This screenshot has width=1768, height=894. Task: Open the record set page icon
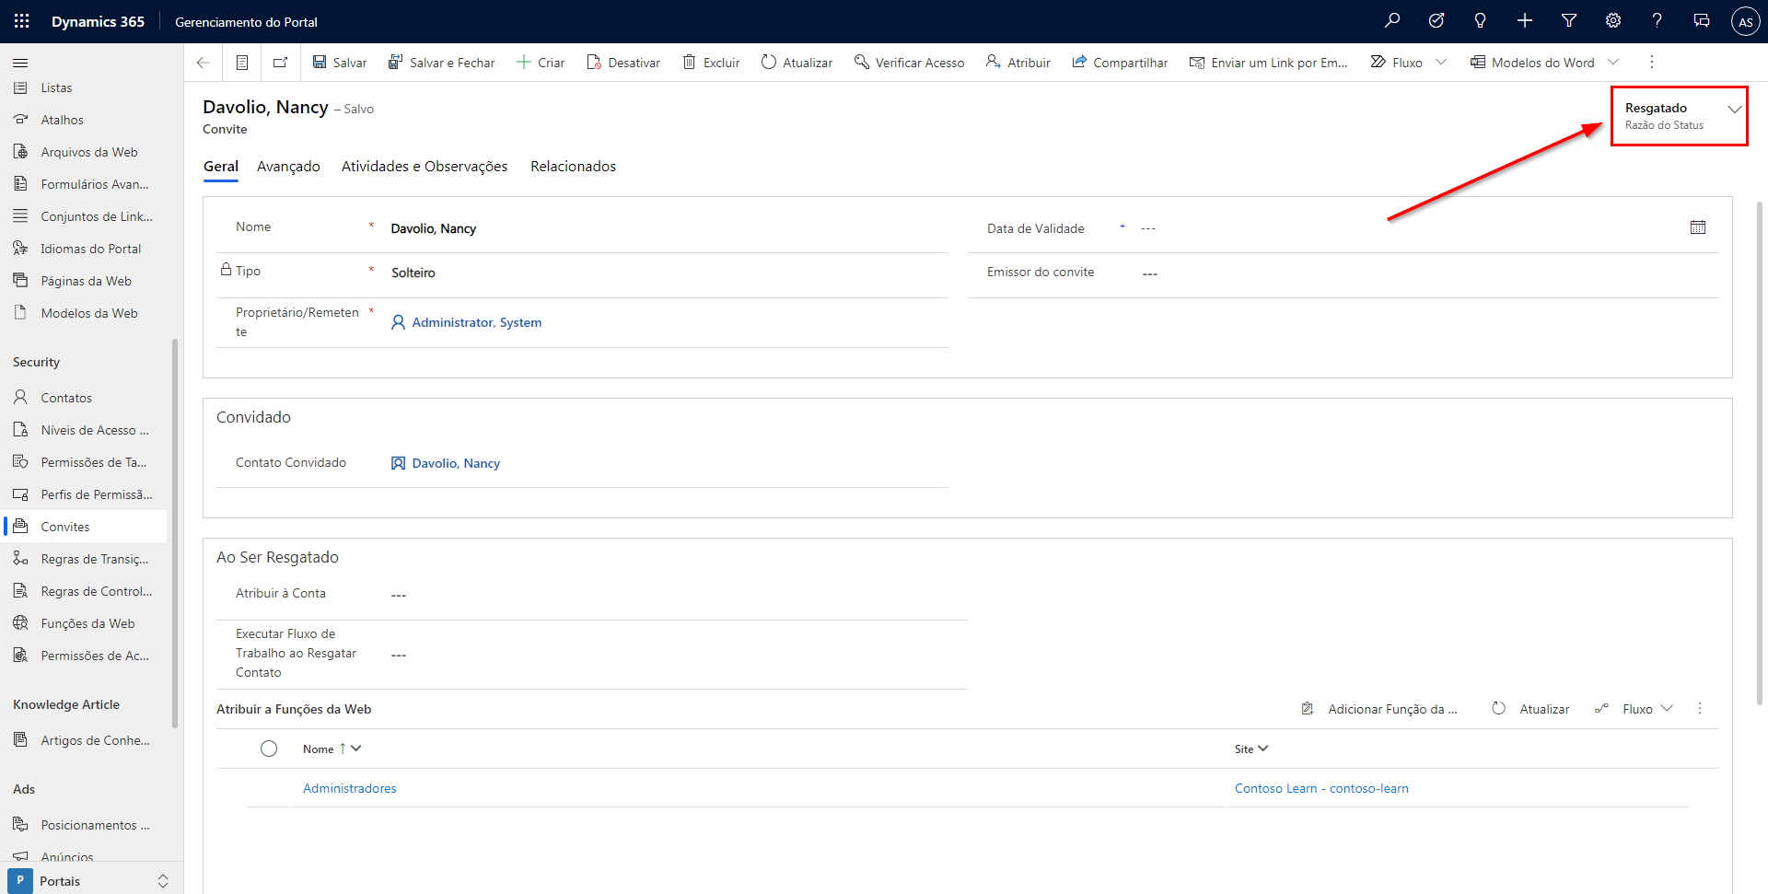242,63
